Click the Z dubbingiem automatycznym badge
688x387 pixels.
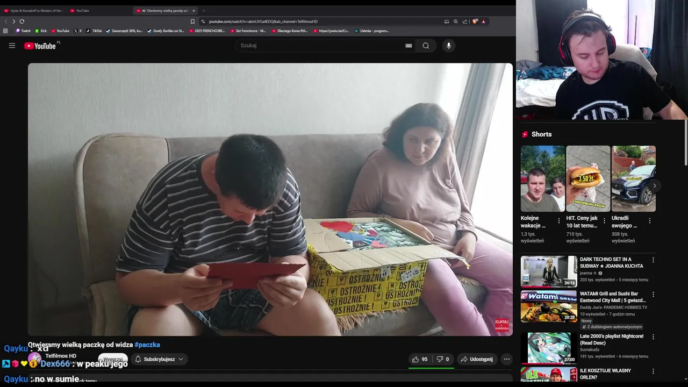612,327
